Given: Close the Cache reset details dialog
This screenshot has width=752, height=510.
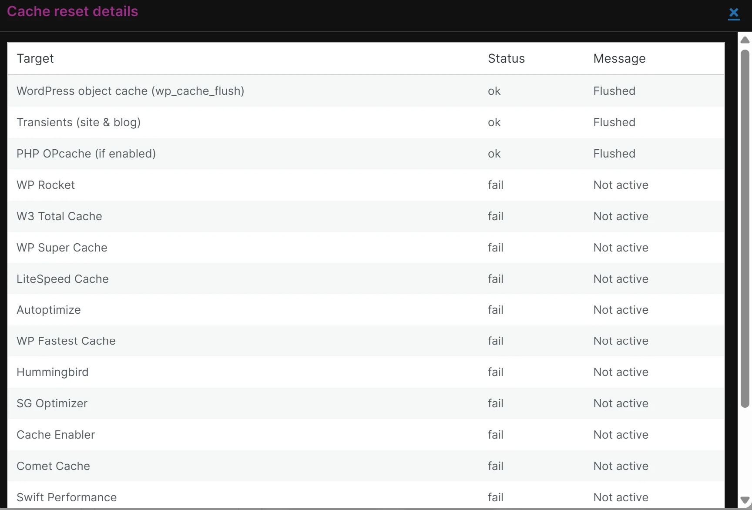Looking at the screenshot, I should (734, 13).
